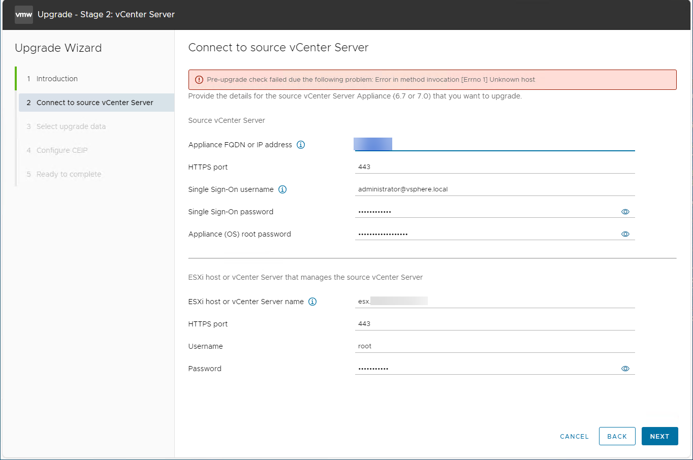Select Connect to source vCenter Server step
693x460 pixels.
(94, 103)
